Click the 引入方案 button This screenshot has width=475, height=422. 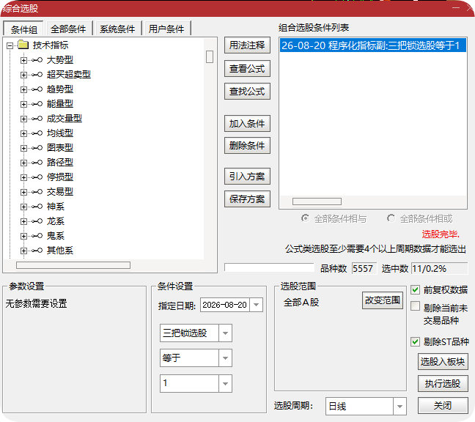[x=247, y=176]
